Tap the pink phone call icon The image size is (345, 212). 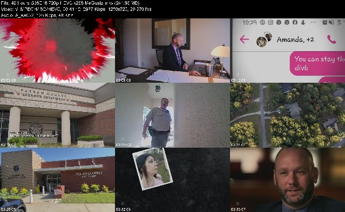pyautogui.click(x=332, y=40)
